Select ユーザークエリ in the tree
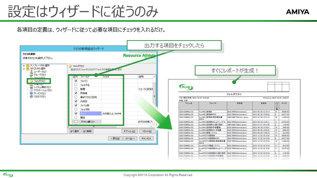This screenshot has width=317, height=178. click(40, 72)
